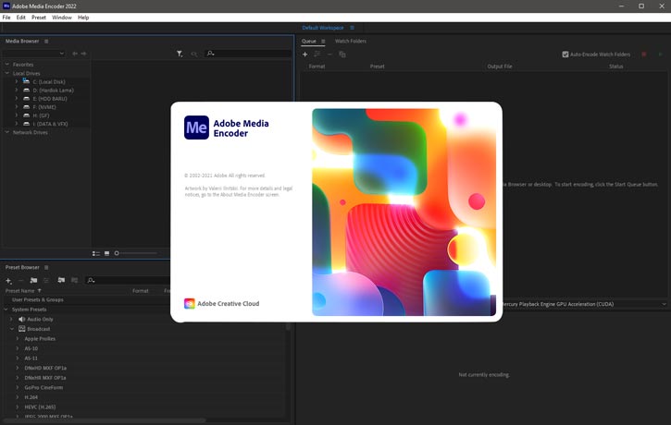This screenshot has width=671, height=425.
Task: Click the Adobe Creative Cloud logo
Action: (x=189, y=304)
